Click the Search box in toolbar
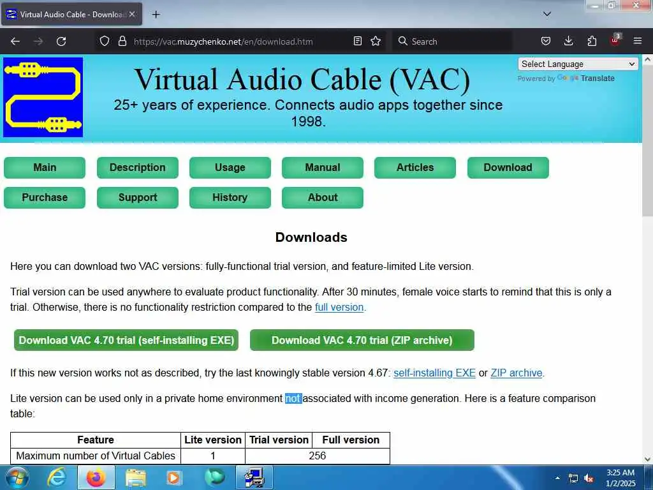The height and width of the screenshot is (490, 653). (x=452, y=41)
